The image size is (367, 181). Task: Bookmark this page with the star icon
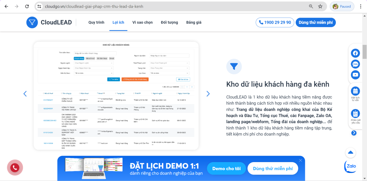pos(320,6)
